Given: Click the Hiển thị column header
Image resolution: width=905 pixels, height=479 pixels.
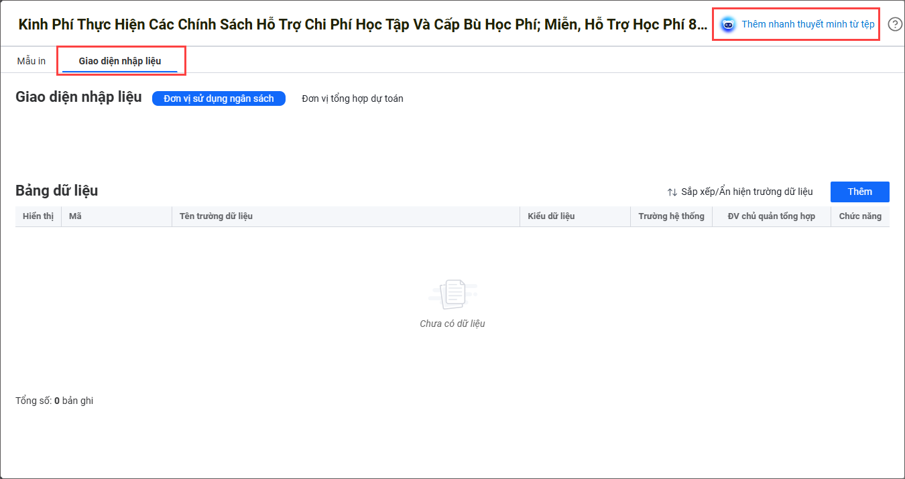Looking at the screenshot, I should 38,216.
